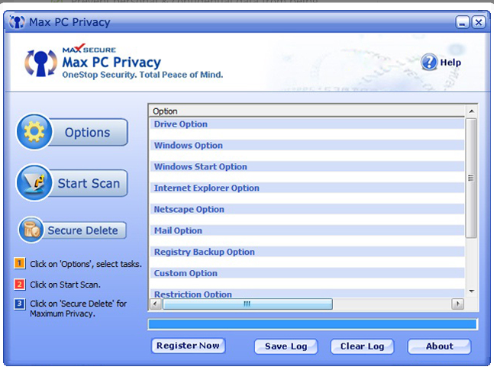This screenshot has width=494, height=370.
Task: Choose Internet Explorer Option from list
Action: pos(207,188)
